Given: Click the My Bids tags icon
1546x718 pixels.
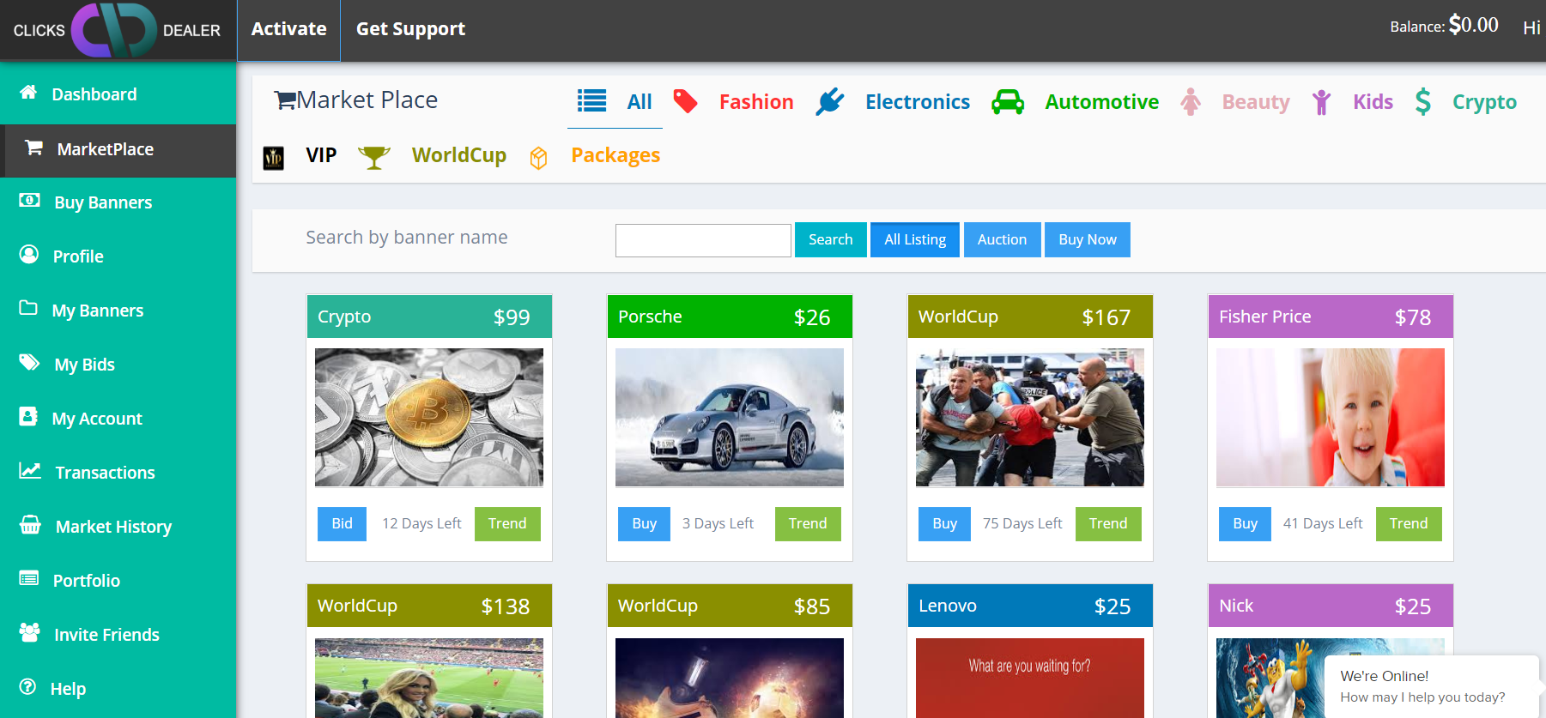Looking at the screenshot, I should click(x=29, y=363).
